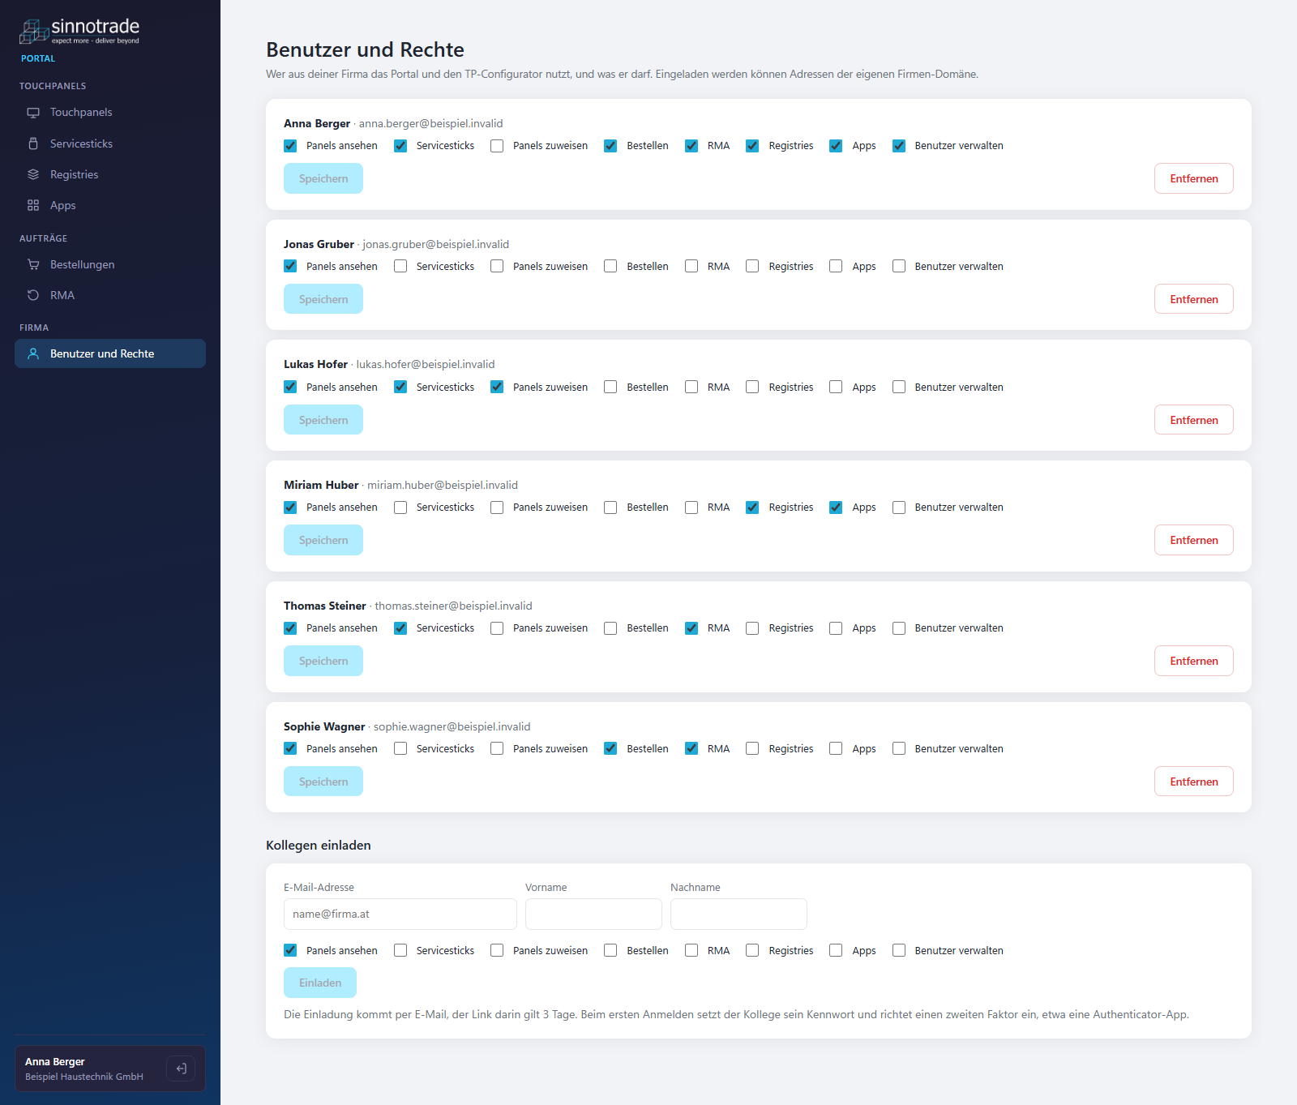
Task: Uncheck Benutzer verwalten for Anna Berger
Action: (899, 146)
